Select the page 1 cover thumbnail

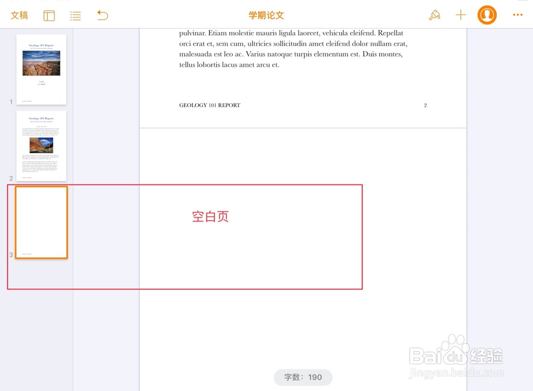[42, 70]
